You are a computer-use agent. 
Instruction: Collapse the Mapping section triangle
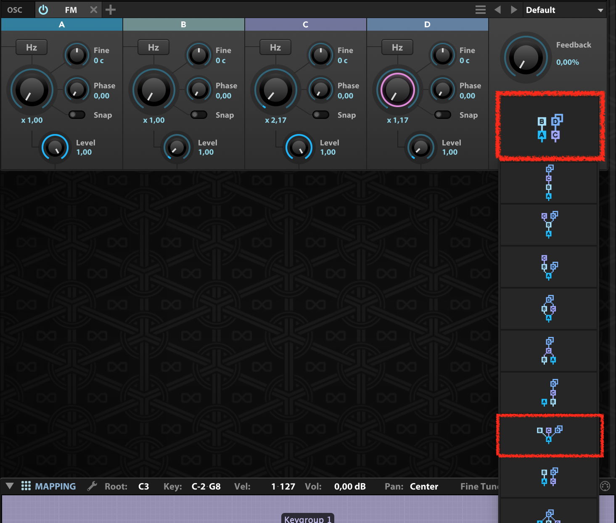tap(10, 486)
